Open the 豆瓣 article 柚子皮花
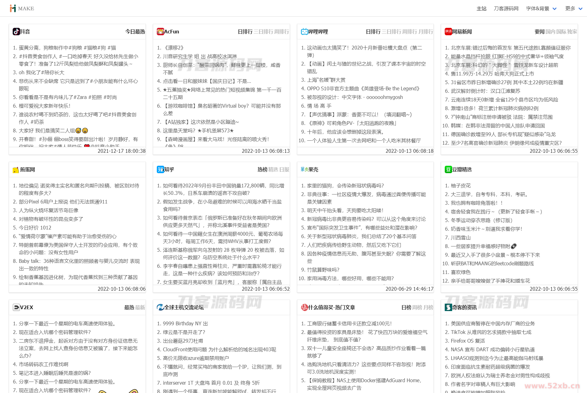This screenshot has height=393, width=587. tap(461, 186)
